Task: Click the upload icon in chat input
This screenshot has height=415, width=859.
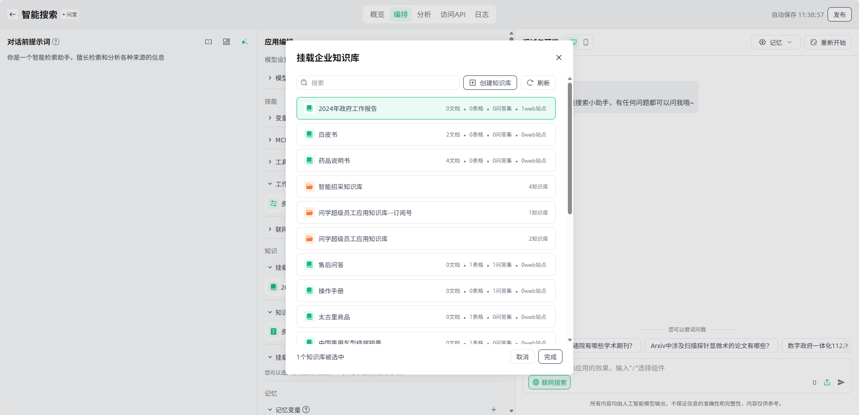Action: [827, 382]
